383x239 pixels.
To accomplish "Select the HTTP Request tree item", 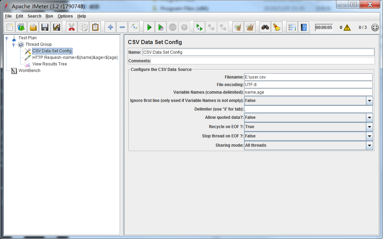I will 75,58.
